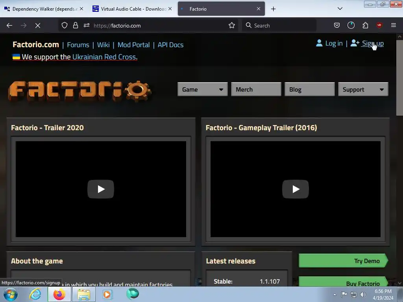Open site permissions icon in address bar
Viewport: 403px width, 302px height.
pyautogui.click(x=86, y=25)
